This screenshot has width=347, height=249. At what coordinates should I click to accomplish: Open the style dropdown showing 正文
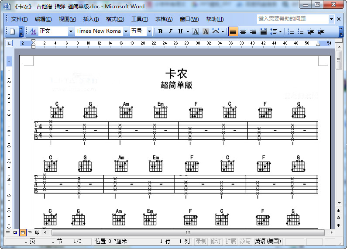[71, 31]
